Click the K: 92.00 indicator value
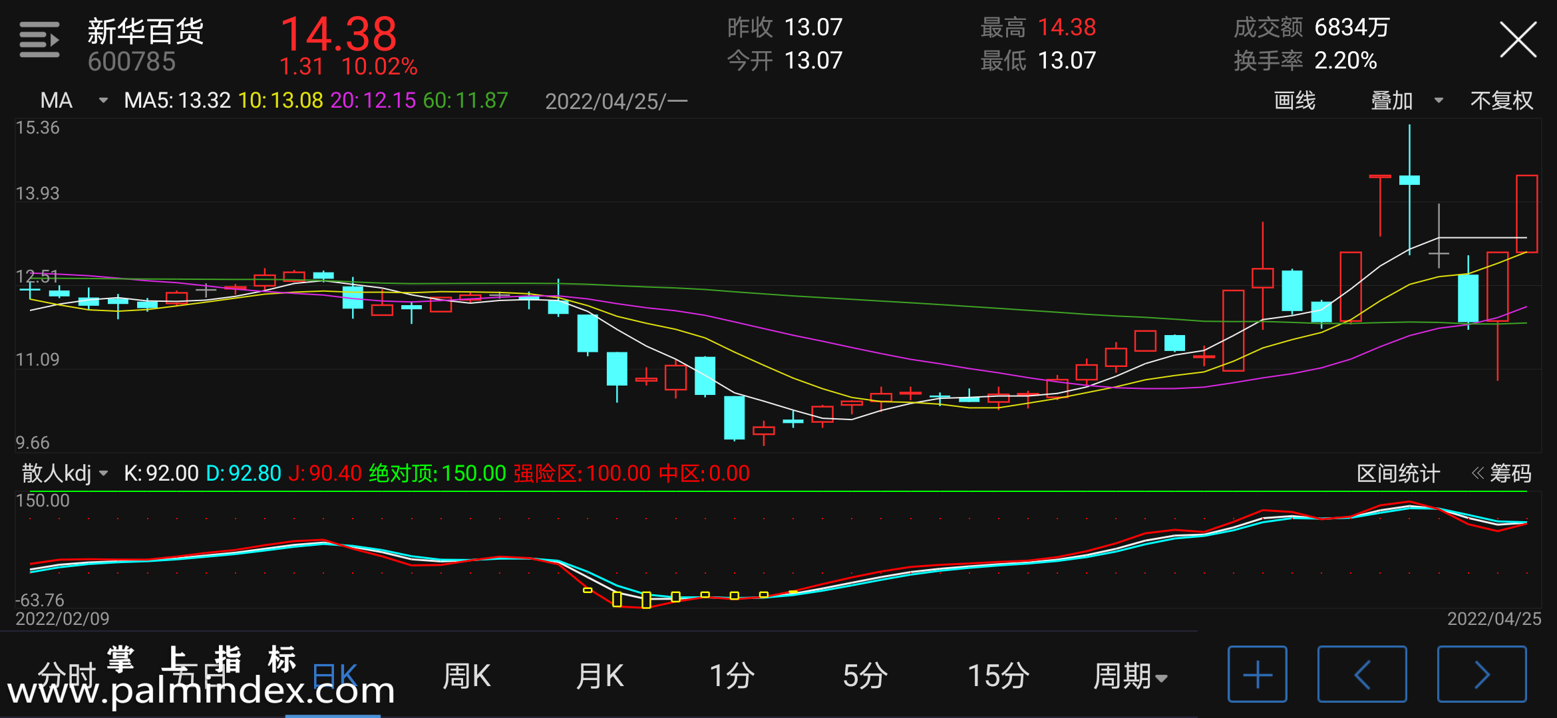The width and height of the screenshot is (1557, 718). tap(161, 473)
